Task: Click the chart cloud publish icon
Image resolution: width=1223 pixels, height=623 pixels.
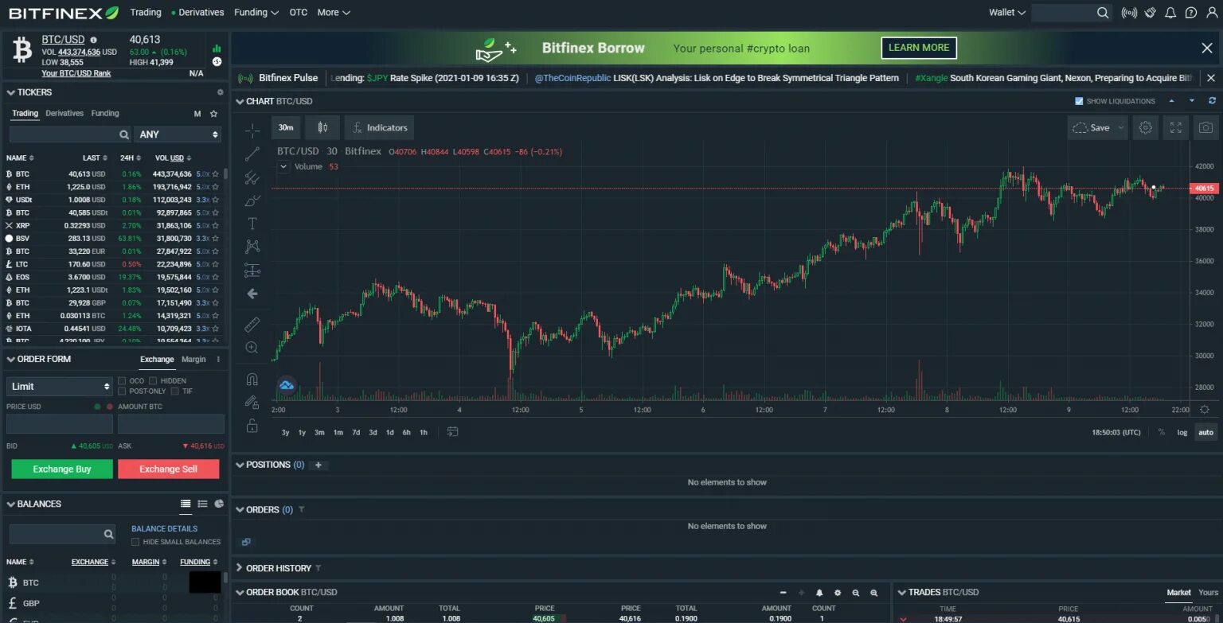Action: click(x=287, y=386)
